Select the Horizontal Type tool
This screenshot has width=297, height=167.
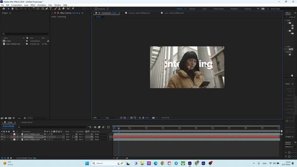point(51,9)
